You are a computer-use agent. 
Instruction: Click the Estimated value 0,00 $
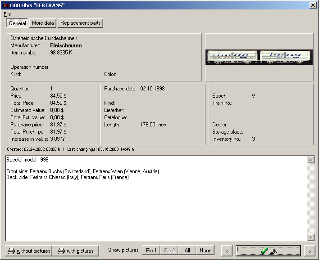click(x=57, y=110)
